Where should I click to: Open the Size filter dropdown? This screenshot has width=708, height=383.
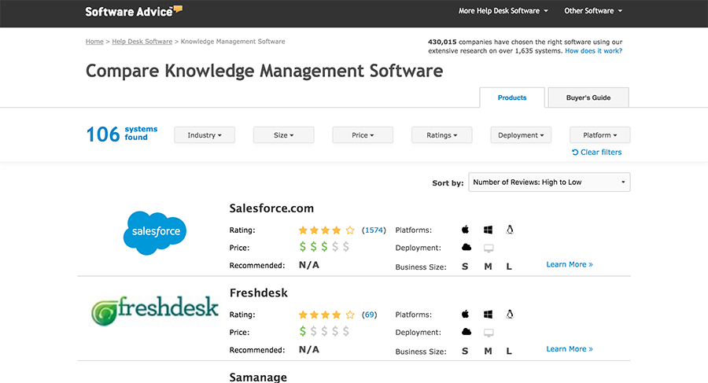(283, 135)
